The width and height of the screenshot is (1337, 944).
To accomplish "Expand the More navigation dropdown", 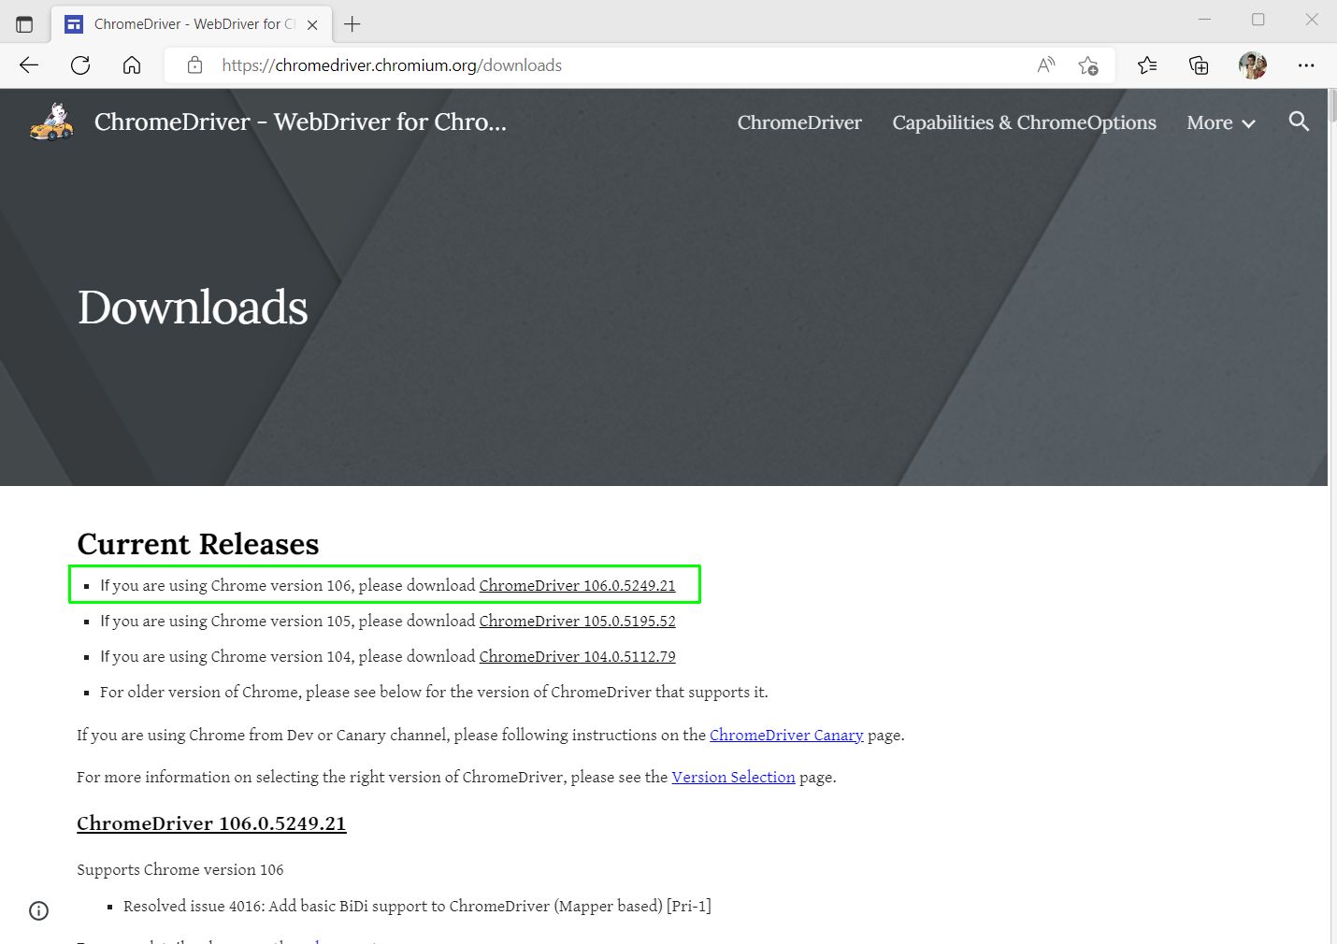I will [x=1221, y=122].
